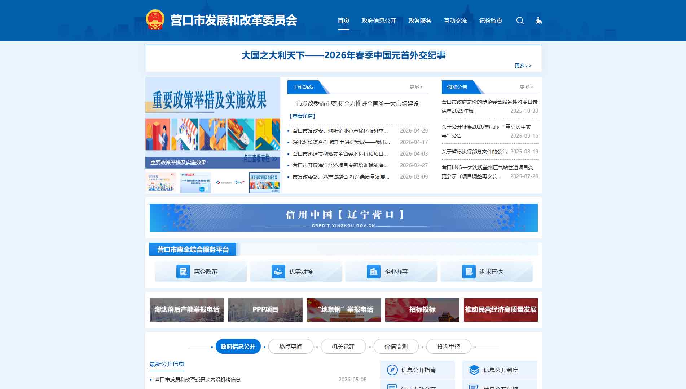
Task: Select the 政府信息公开 pill tab
Action: coord(238,346)
